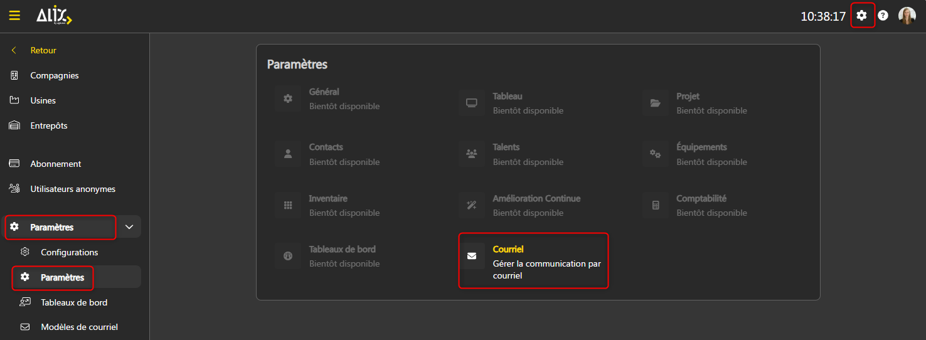
Task: Open Modèles de courriel in the sidebar
Action: [78, 327]
